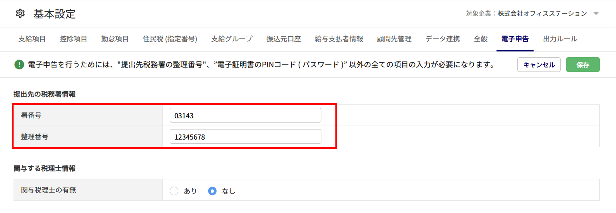Switch to the 振込元口座 tab
Image resolution: width=616 pixels, height=213 pixels.
click(x=284, y=39)
